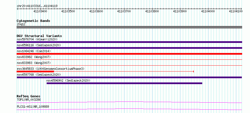Select the purple nsv6597768 variant bar
The image size is (250, 113).
[129, 77]
